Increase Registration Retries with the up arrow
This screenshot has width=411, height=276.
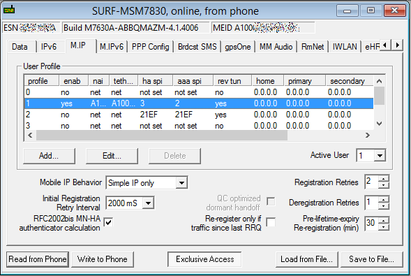pyautogui.click(x=384, y=179)
